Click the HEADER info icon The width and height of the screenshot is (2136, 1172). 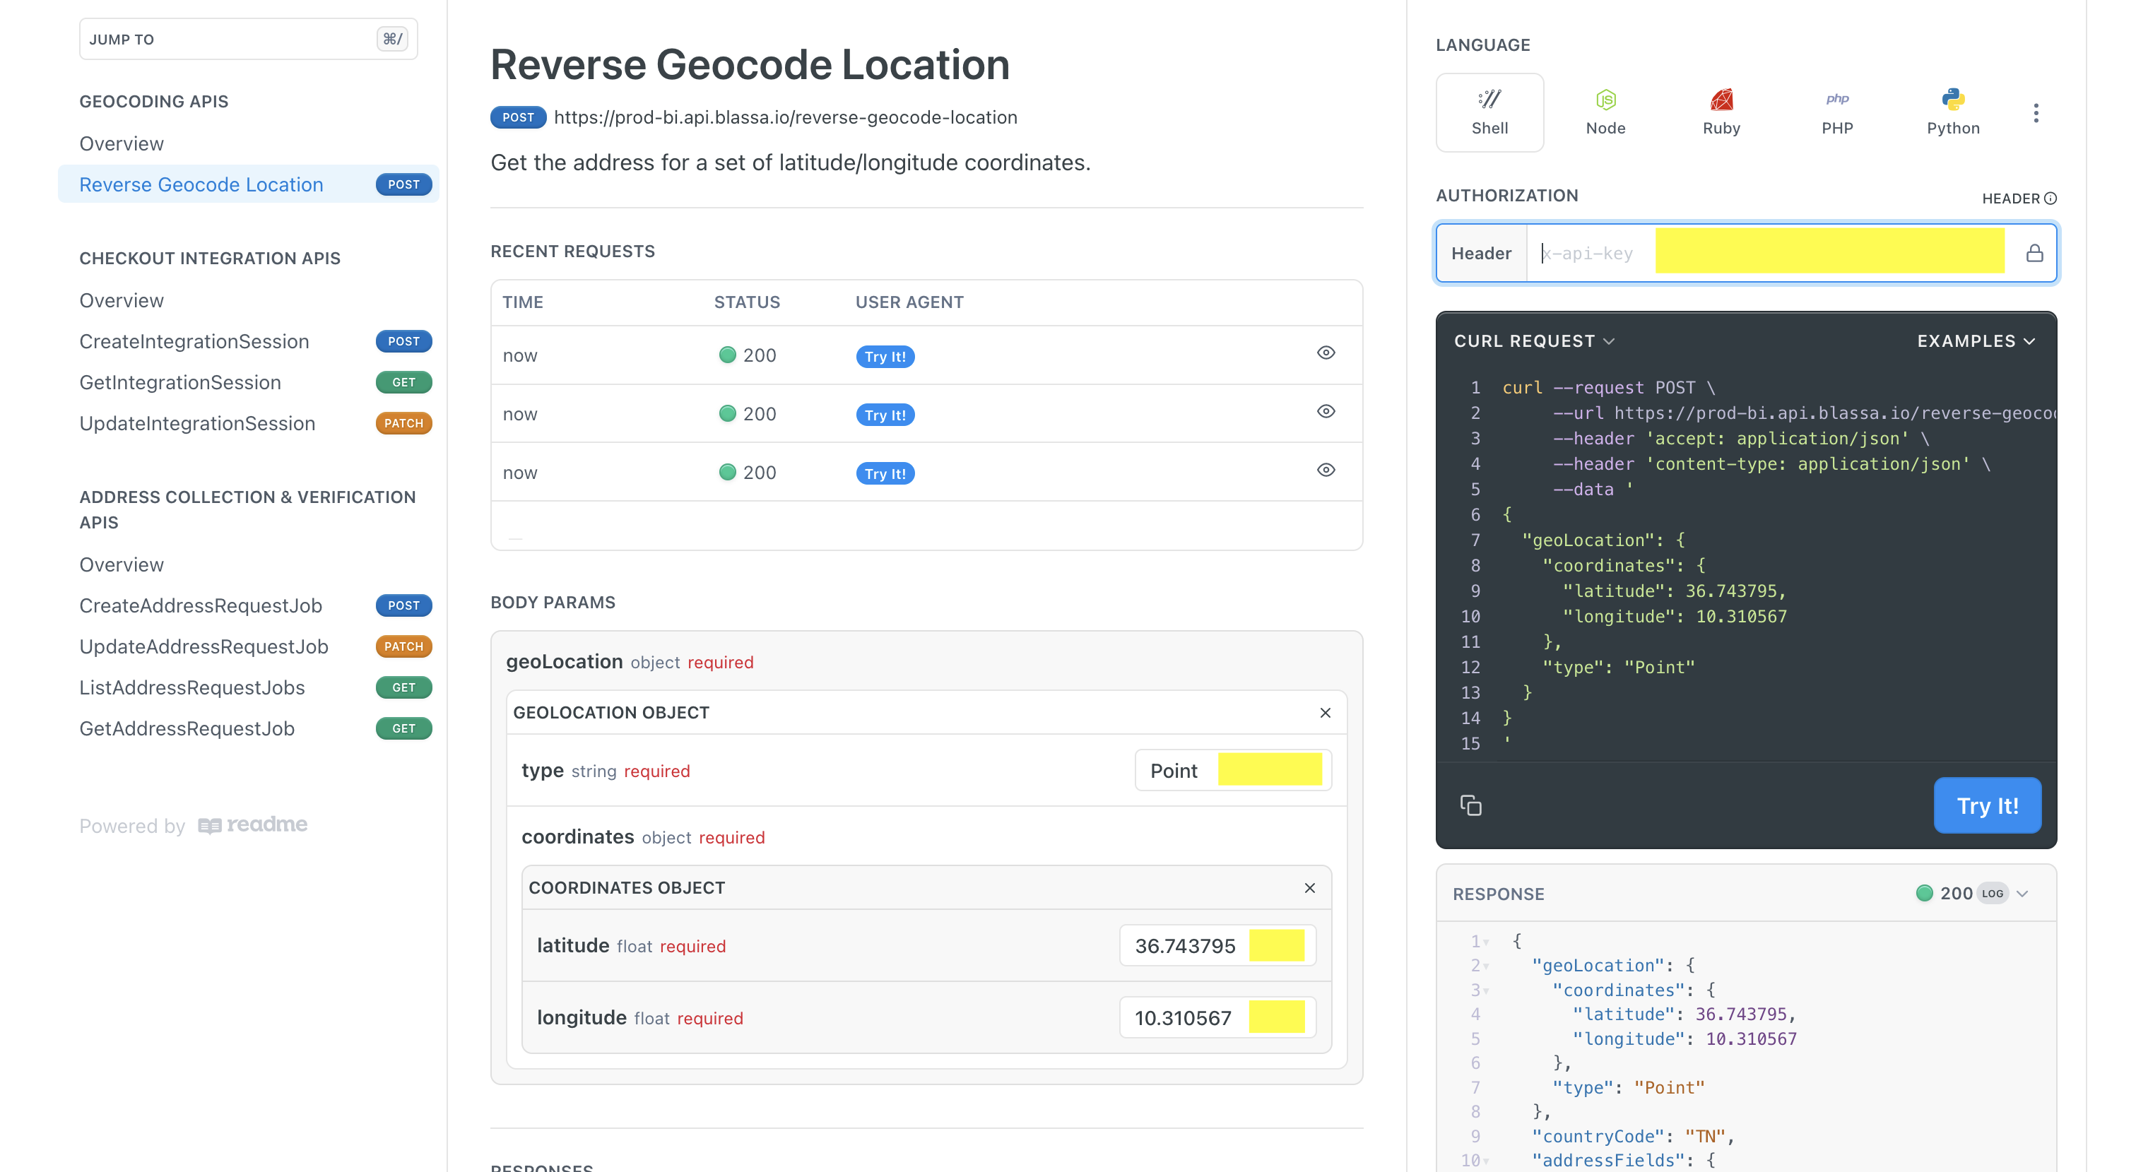[2051, 198]
